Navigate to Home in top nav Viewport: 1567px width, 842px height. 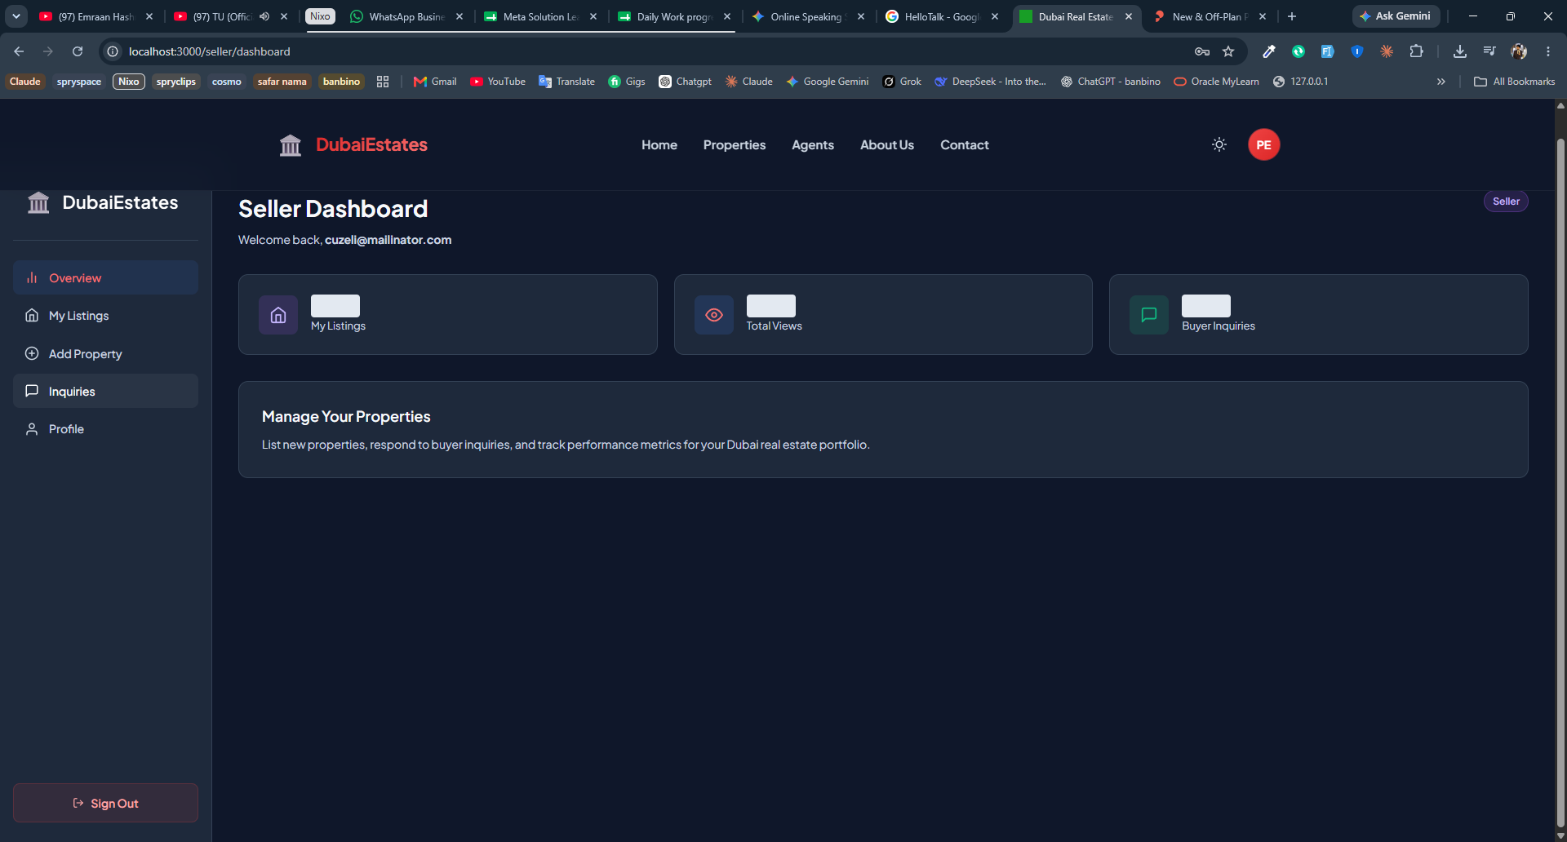(659, 144)
